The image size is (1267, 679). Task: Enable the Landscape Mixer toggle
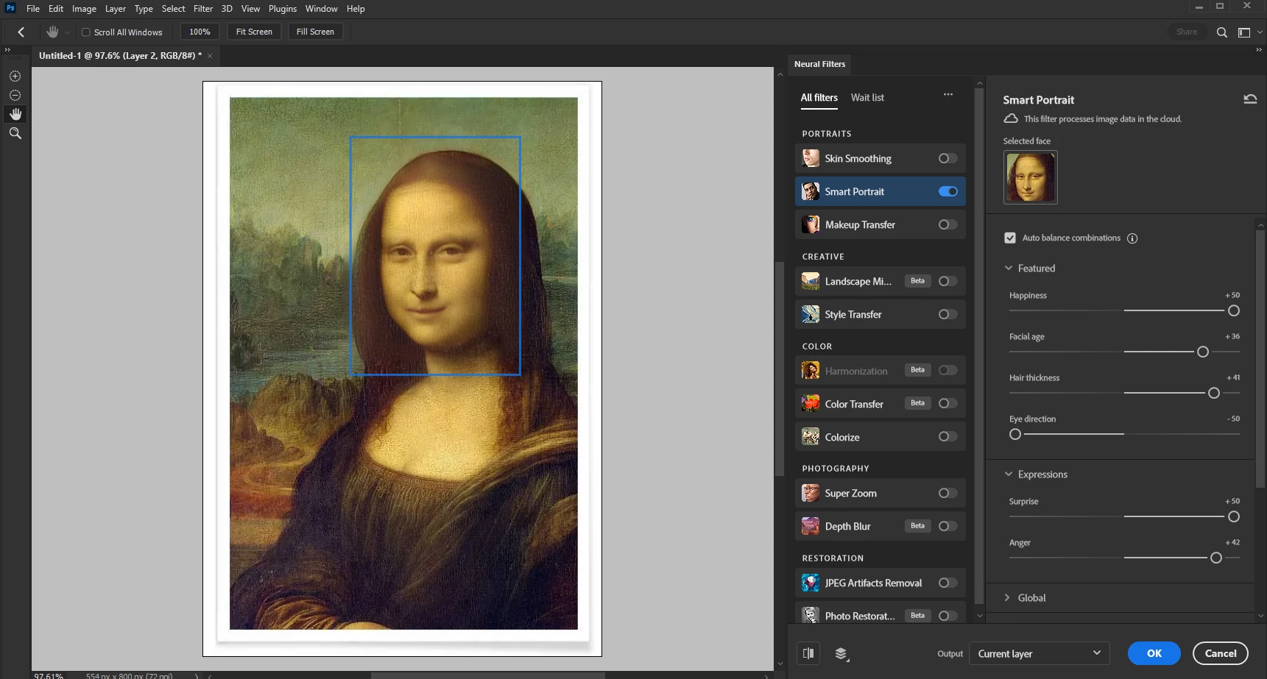(x=947, y=281)
